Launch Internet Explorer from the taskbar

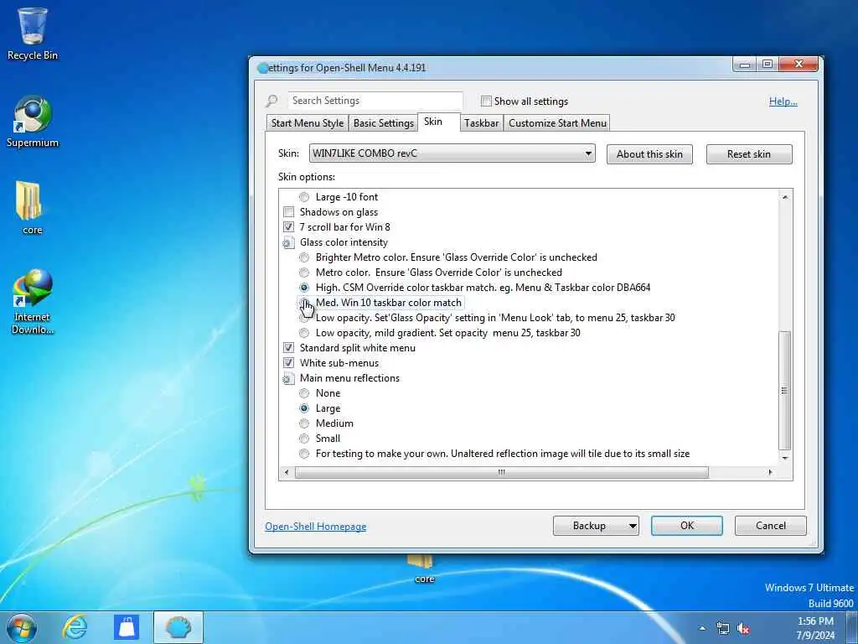[x=75, y=627]
